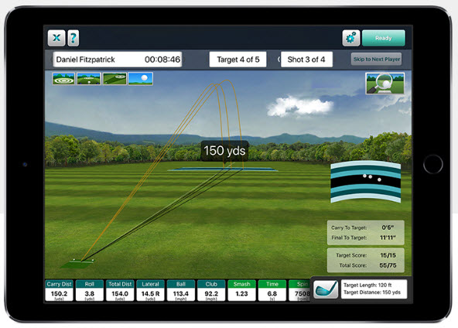Open help with the question mark icon
The image size is (458, 328).
tap(73, 38)
